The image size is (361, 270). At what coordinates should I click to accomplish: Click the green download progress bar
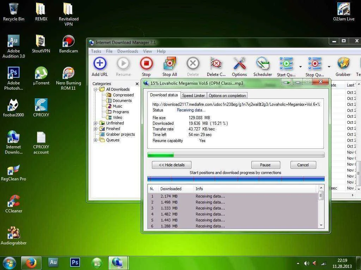[x=236, y=155]
